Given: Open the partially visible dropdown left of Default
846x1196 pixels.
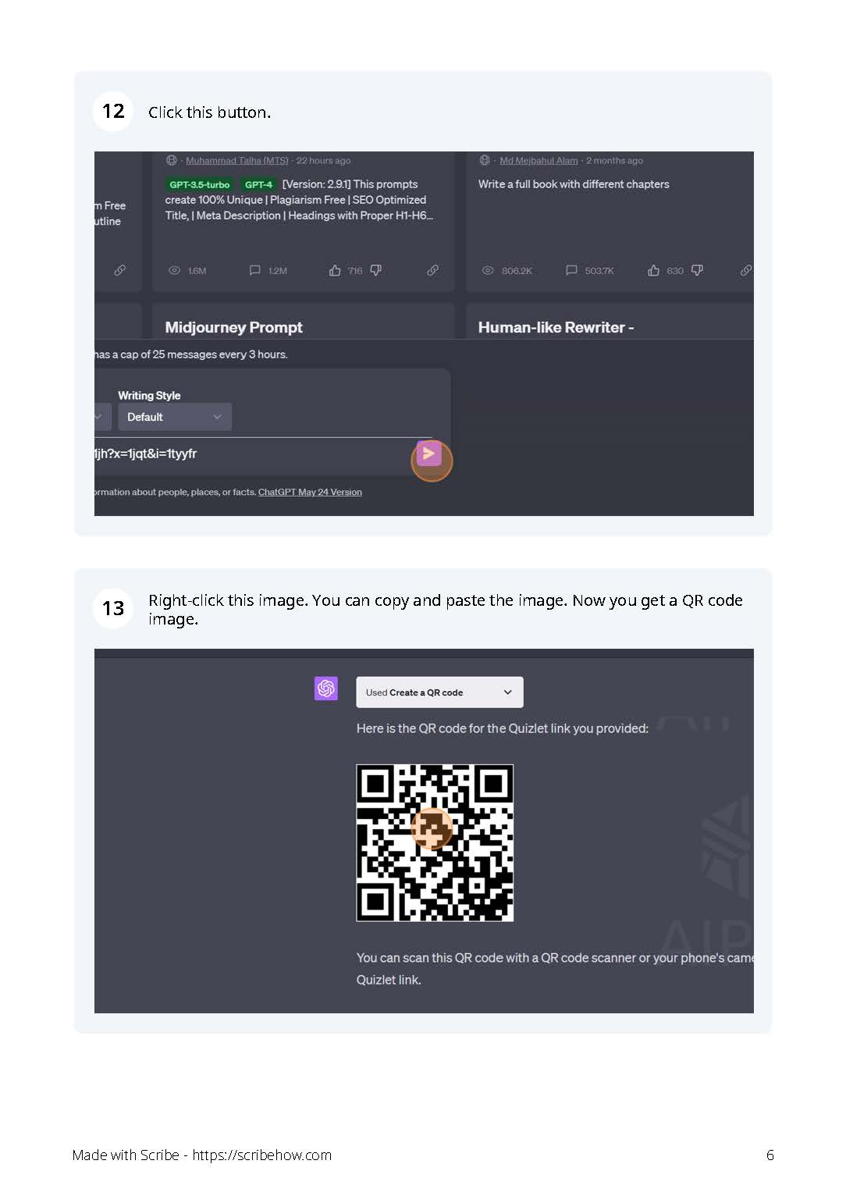Looking at the screenshot, I should 102,417.
